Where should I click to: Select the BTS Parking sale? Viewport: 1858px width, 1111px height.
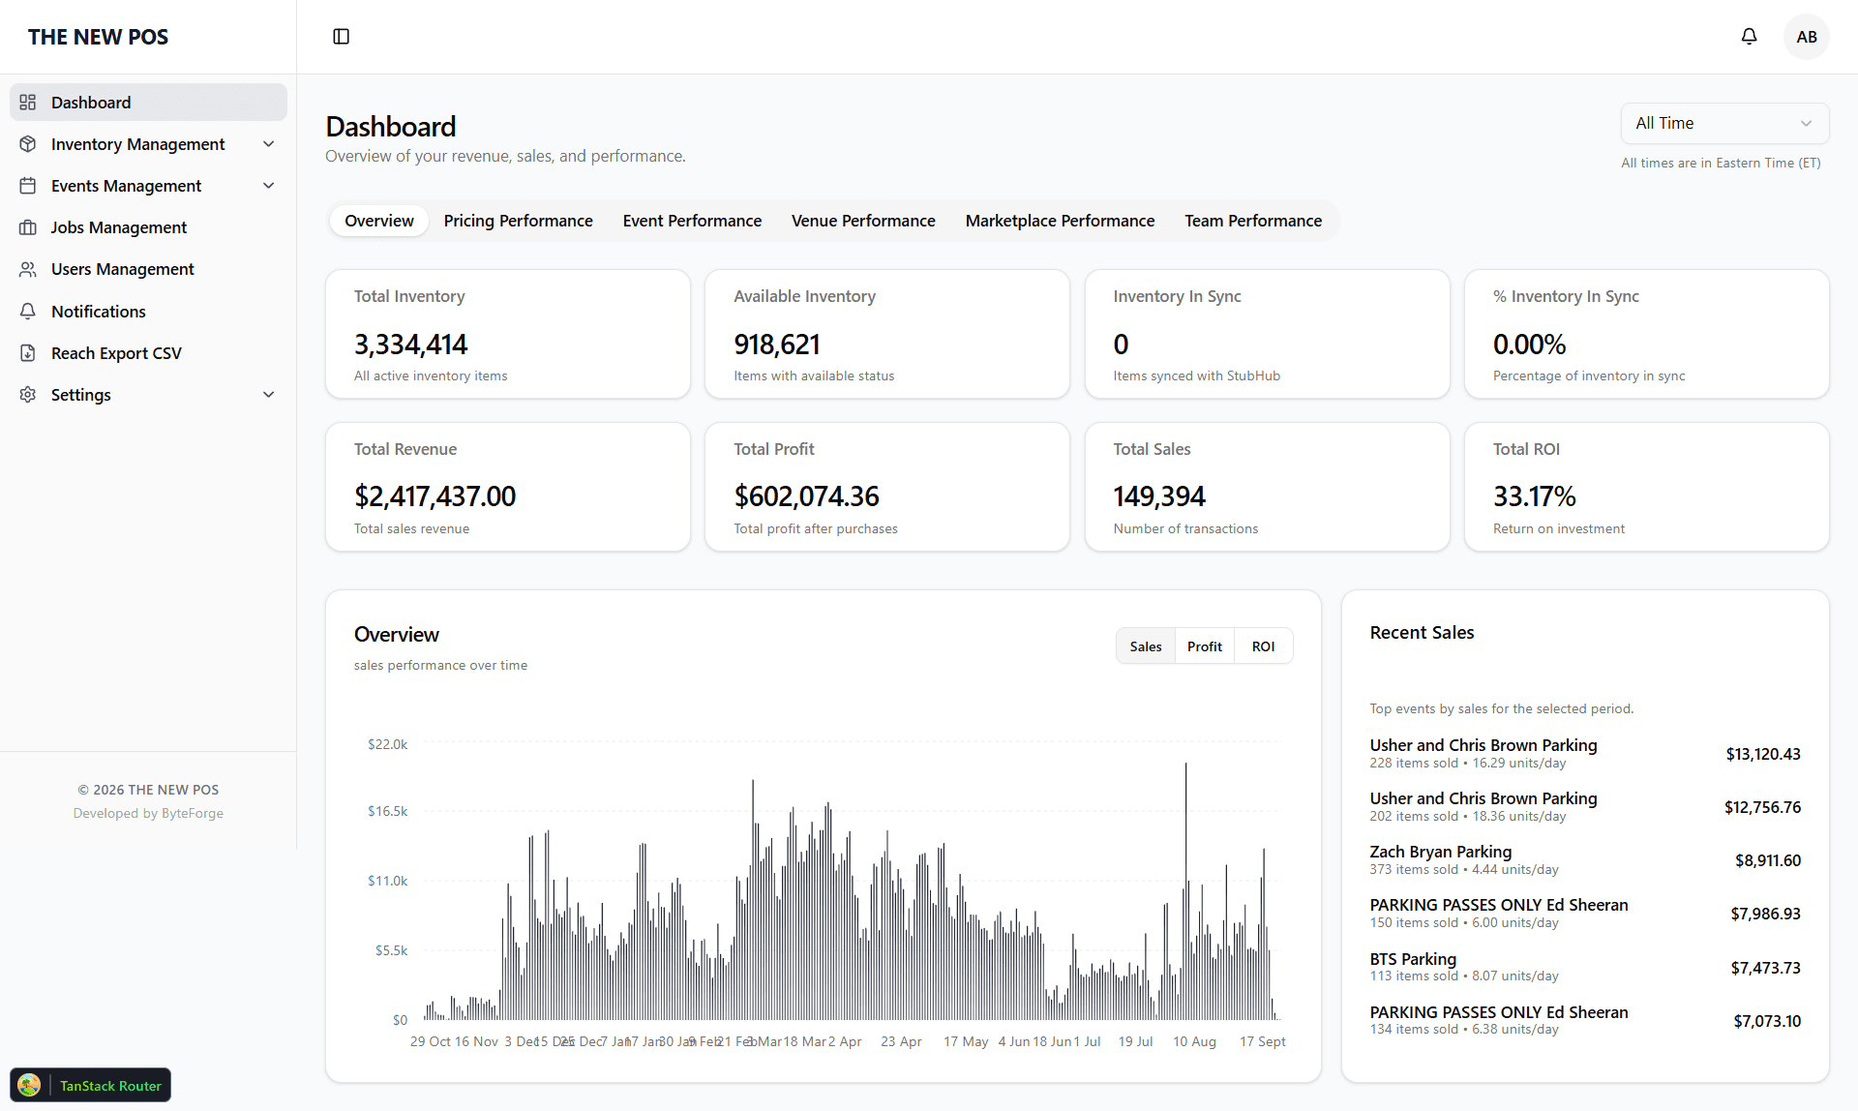coord(1585,967)
